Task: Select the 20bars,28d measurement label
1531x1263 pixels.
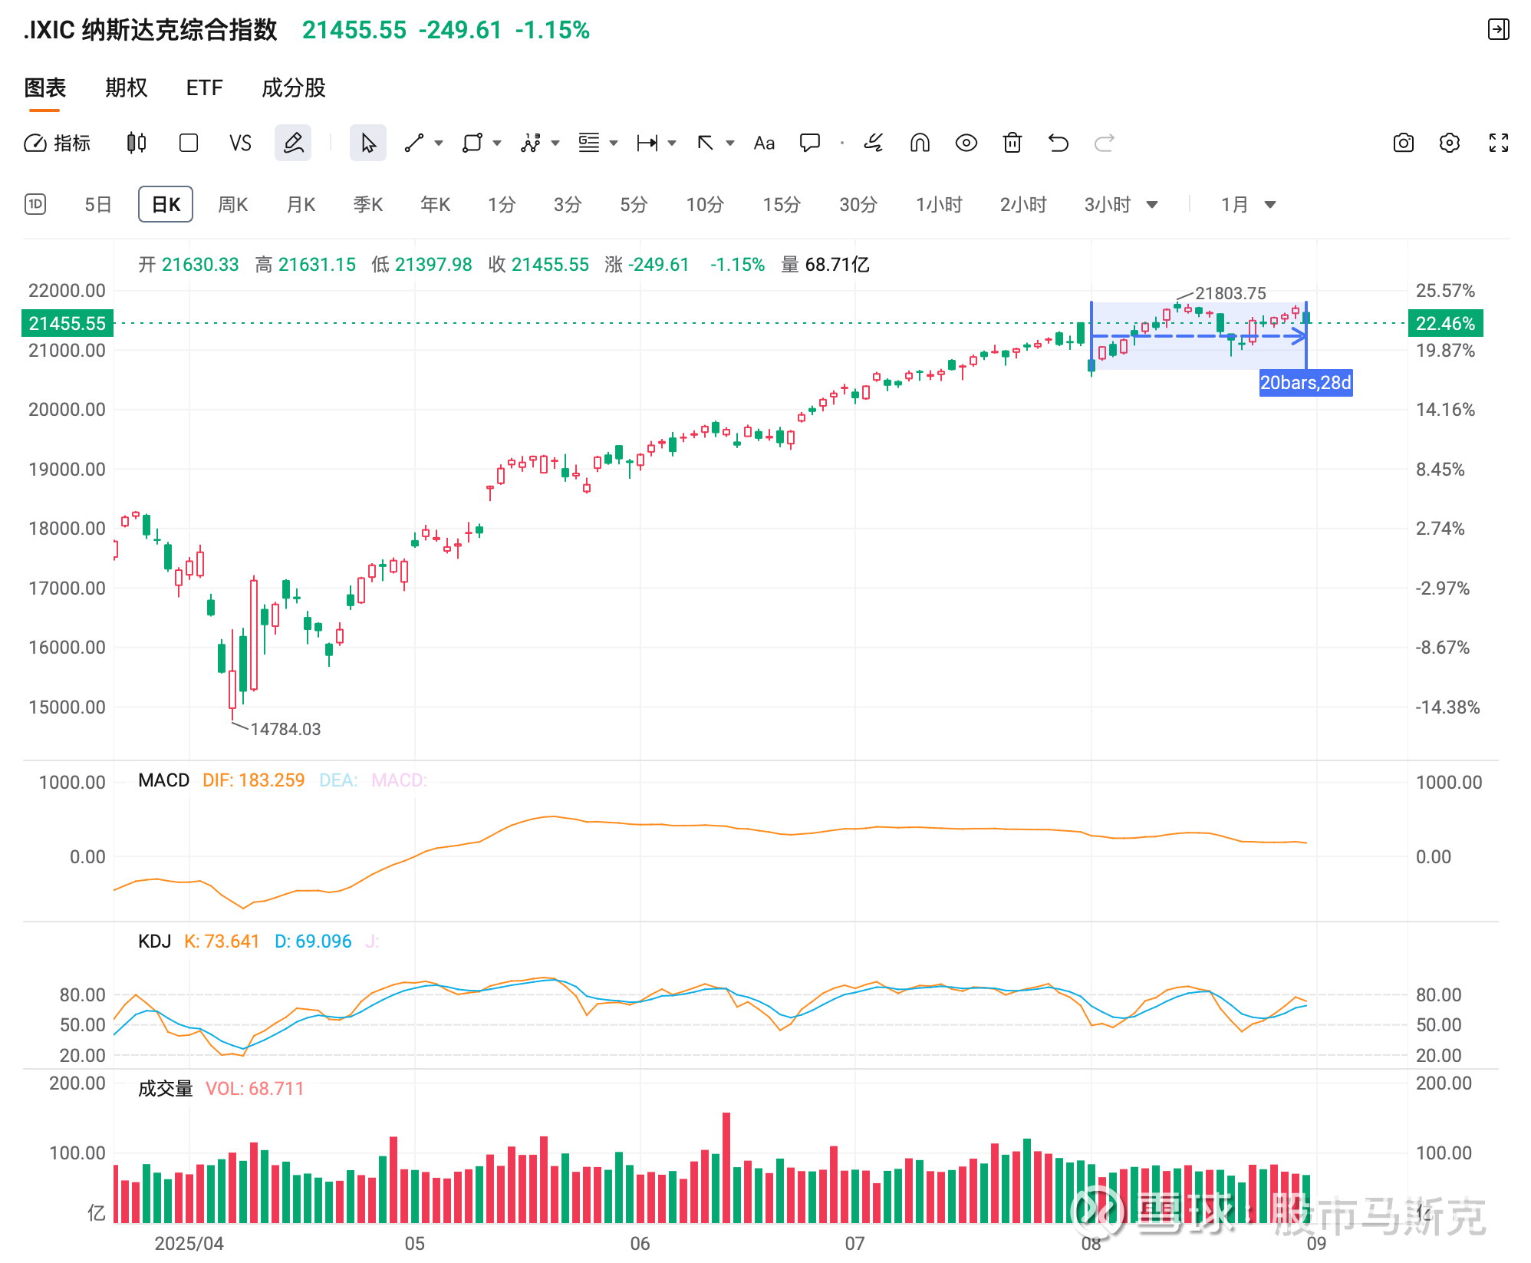Action: [1306, 382]
